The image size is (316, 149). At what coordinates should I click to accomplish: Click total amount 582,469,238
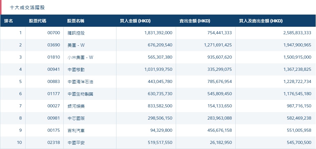299,118
